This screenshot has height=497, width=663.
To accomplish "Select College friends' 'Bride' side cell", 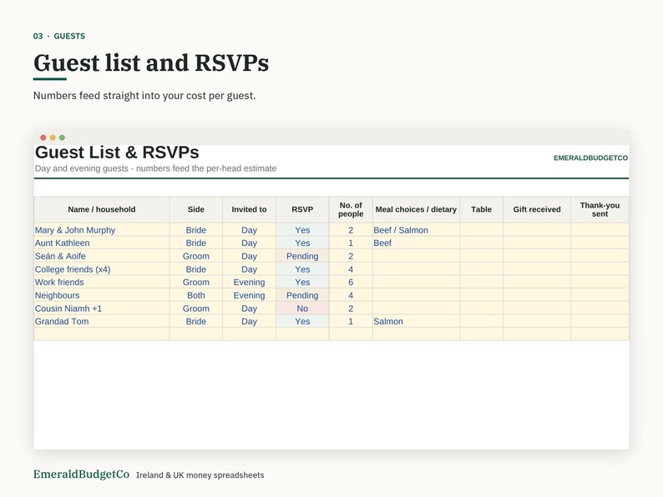I will pos(196,269).
